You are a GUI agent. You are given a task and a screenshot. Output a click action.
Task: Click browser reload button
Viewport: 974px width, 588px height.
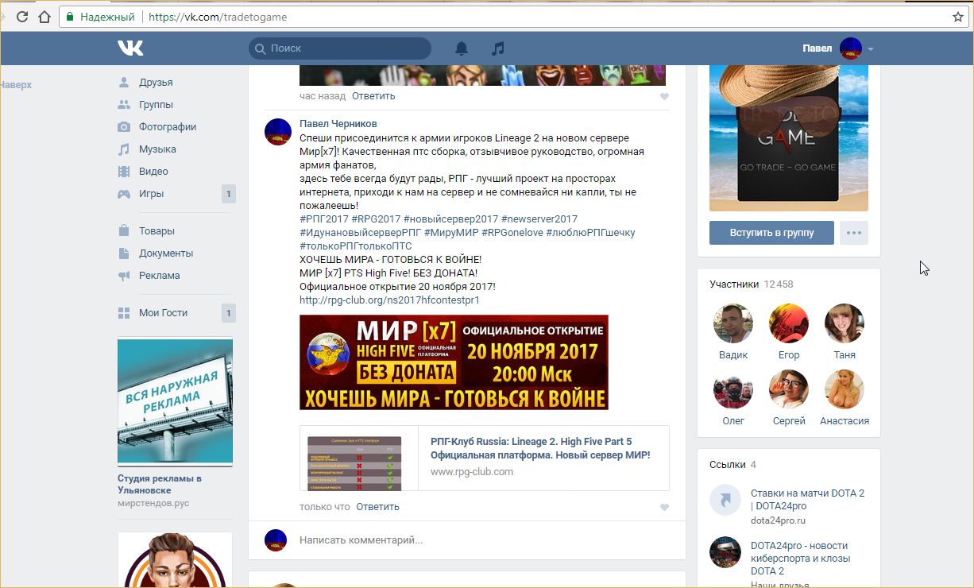(21, 17)
